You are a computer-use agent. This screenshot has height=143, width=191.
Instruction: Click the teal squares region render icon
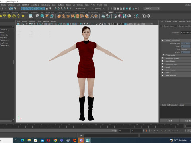coord(136,16)
